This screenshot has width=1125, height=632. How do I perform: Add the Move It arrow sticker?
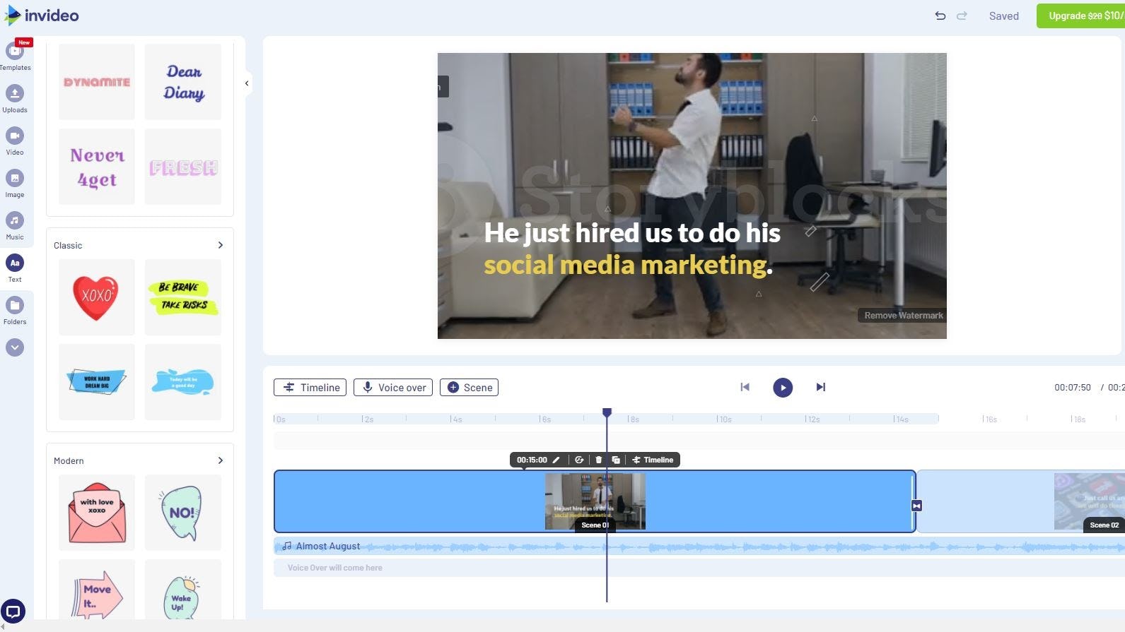point(97,590)
